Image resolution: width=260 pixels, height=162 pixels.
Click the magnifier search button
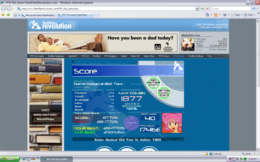click(253, 9)
